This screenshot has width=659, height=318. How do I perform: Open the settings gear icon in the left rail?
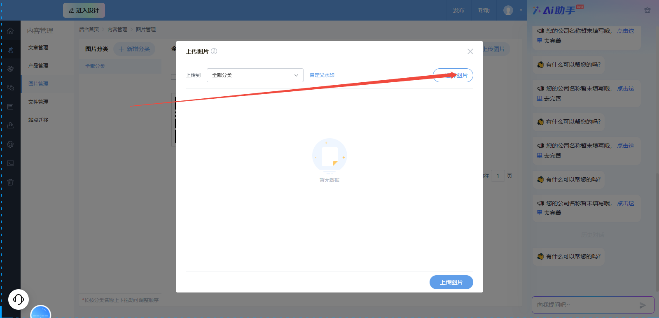(x=10, y=144)
